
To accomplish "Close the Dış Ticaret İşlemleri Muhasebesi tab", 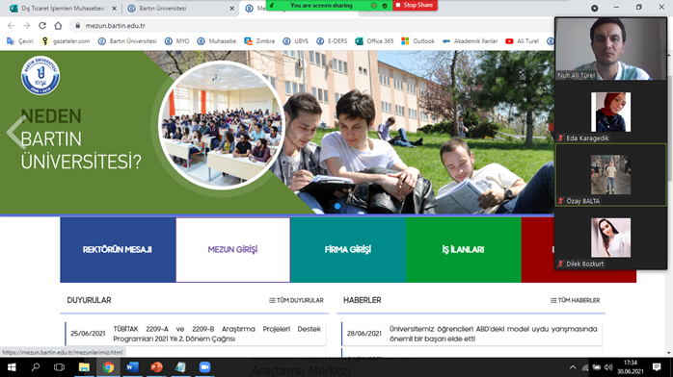I will pyautogui.click(x=114, y=8).
